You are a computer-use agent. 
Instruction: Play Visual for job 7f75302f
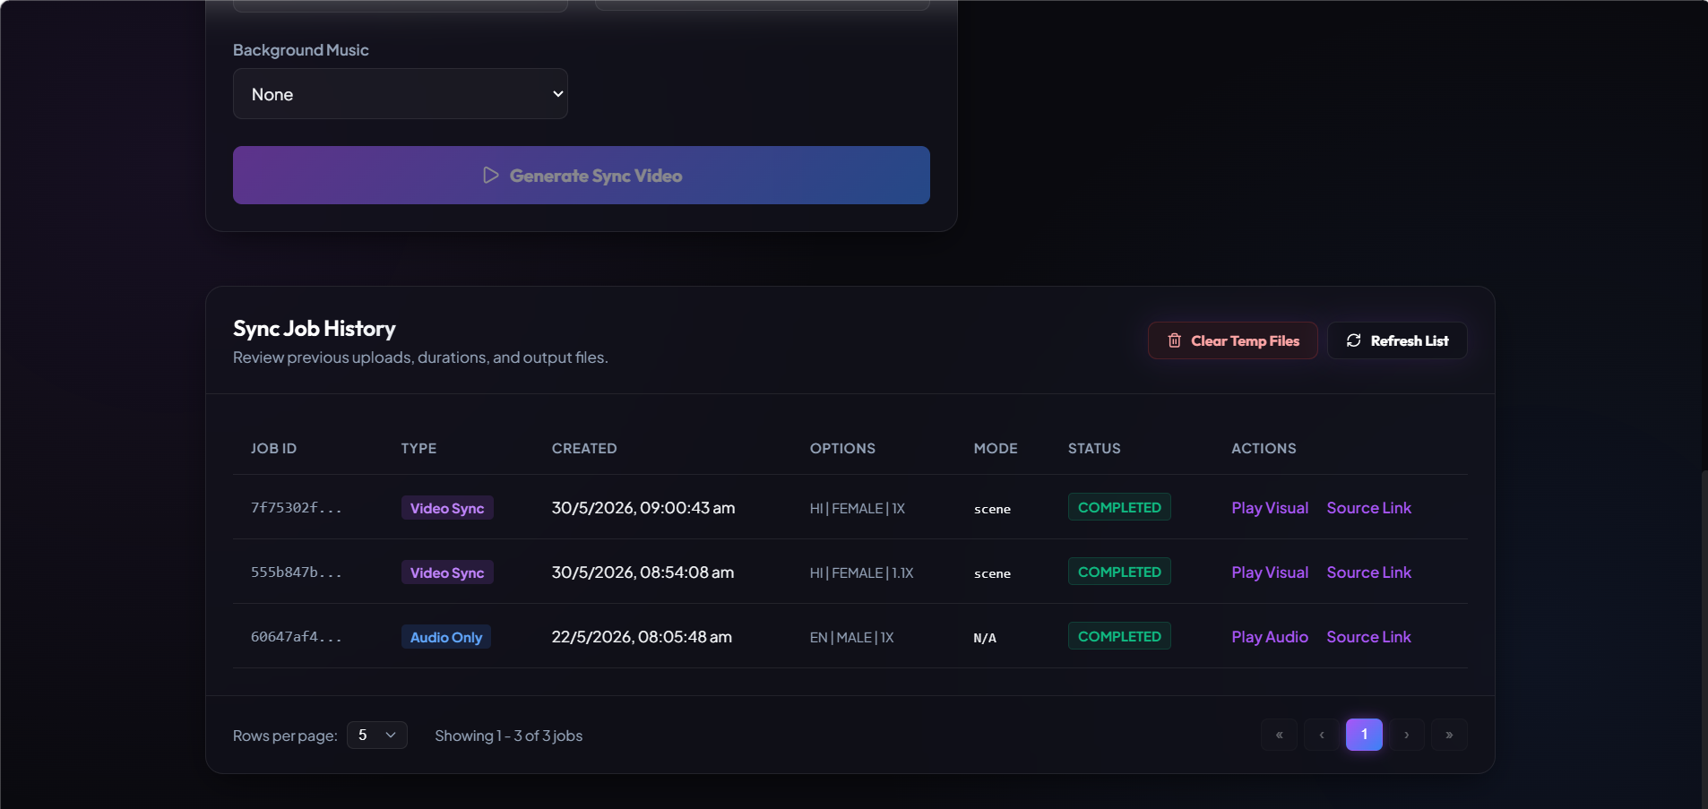[x=1270, y=508]
